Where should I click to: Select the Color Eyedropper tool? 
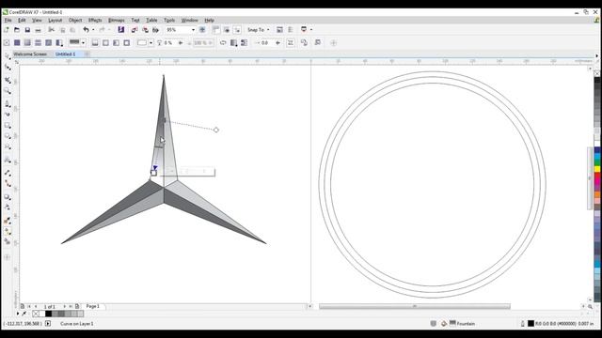8,221
